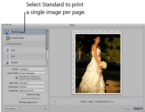Click preset list scroll up arrow

tap(47, 61)
